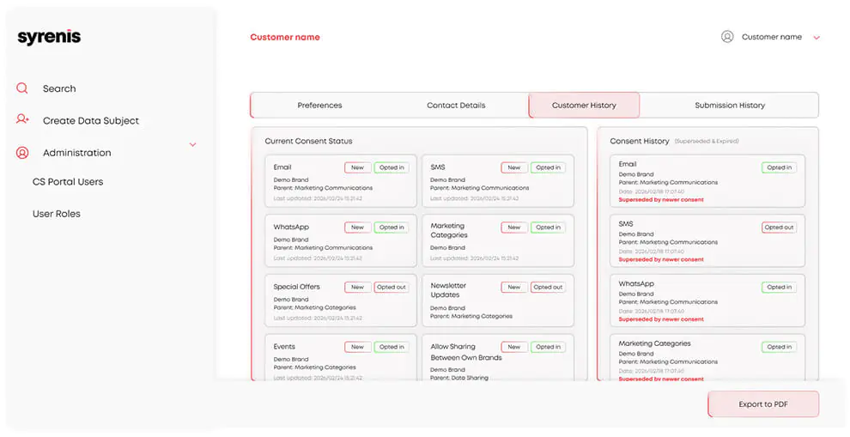Click New badge on Events card
The width and height of the screenshot is (850, 437).
358,347
